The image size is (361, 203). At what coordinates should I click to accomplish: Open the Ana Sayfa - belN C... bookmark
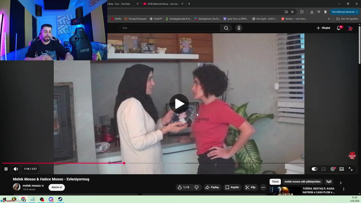coord(265,19)
